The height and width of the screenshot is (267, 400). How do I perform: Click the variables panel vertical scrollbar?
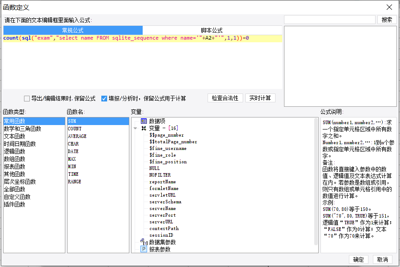316,182
